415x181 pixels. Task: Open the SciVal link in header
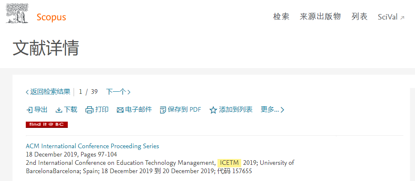tap(388, 17)
